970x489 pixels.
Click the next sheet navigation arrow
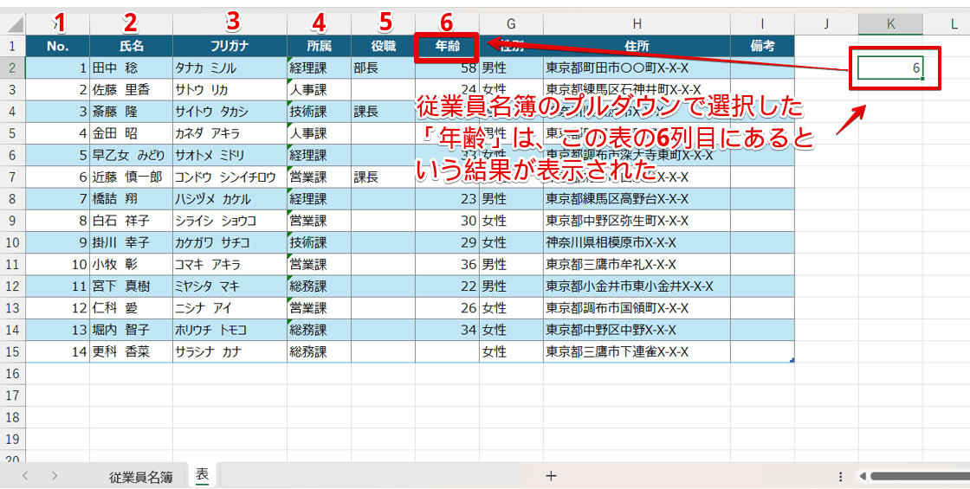(x=55, y=476)
